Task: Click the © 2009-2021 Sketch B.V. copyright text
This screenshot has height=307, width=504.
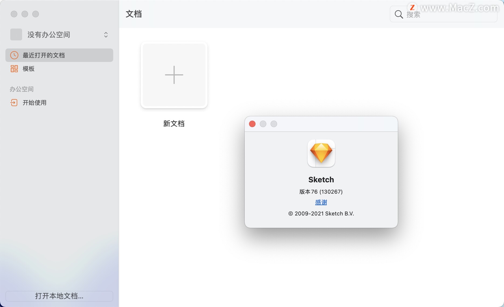Action: 321,214
